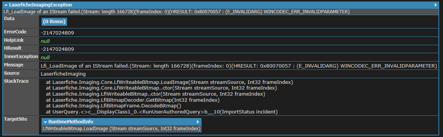Click stack line UserQuery RunUserAuthoredQuery
The height and width of the screenshot is (137, 443).
[x=162, y=112]
